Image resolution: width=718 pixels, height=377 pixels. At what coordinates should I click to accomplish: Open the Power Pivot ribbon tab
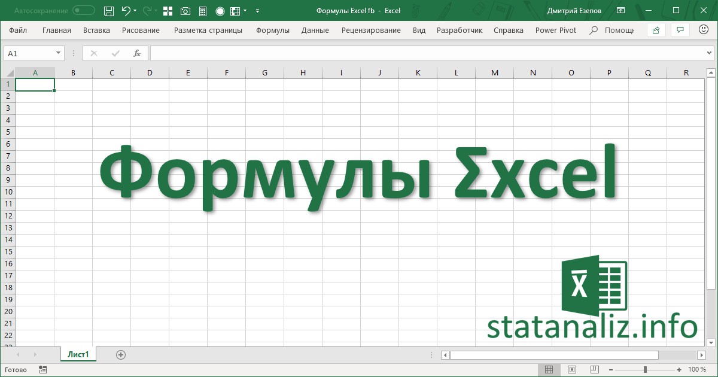pos(556,30)
